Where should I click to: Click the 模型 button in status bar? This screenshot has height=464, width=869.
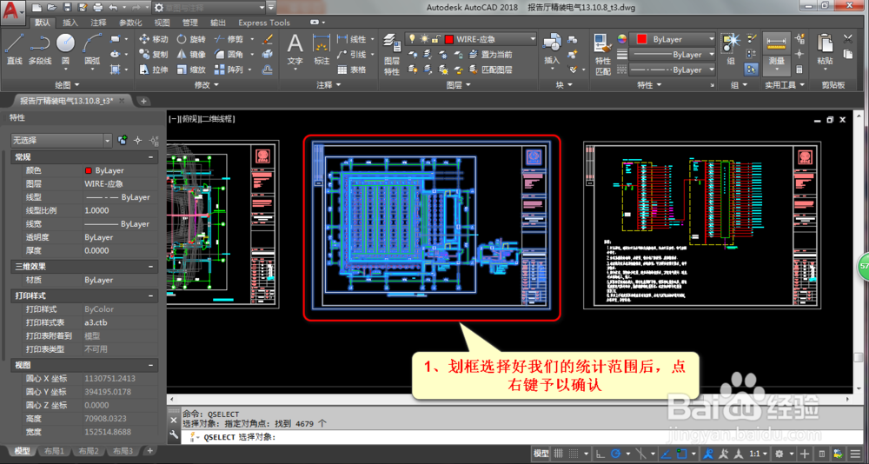coord(541,453)
